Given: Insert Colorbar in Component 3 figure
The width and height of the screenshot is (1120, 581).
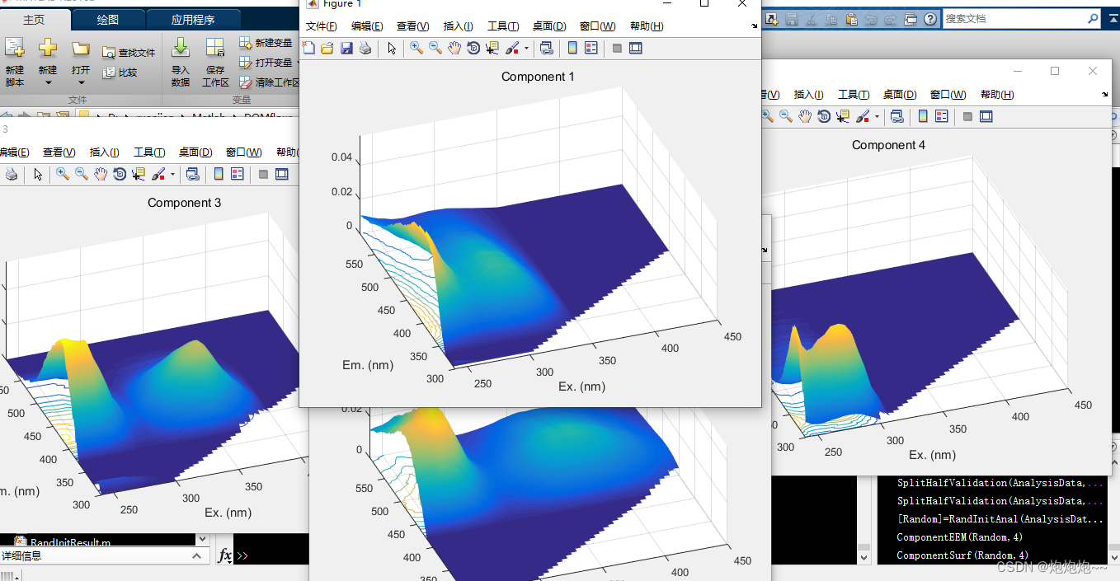Looking at the screenshot, I should [x=219, y=174].
